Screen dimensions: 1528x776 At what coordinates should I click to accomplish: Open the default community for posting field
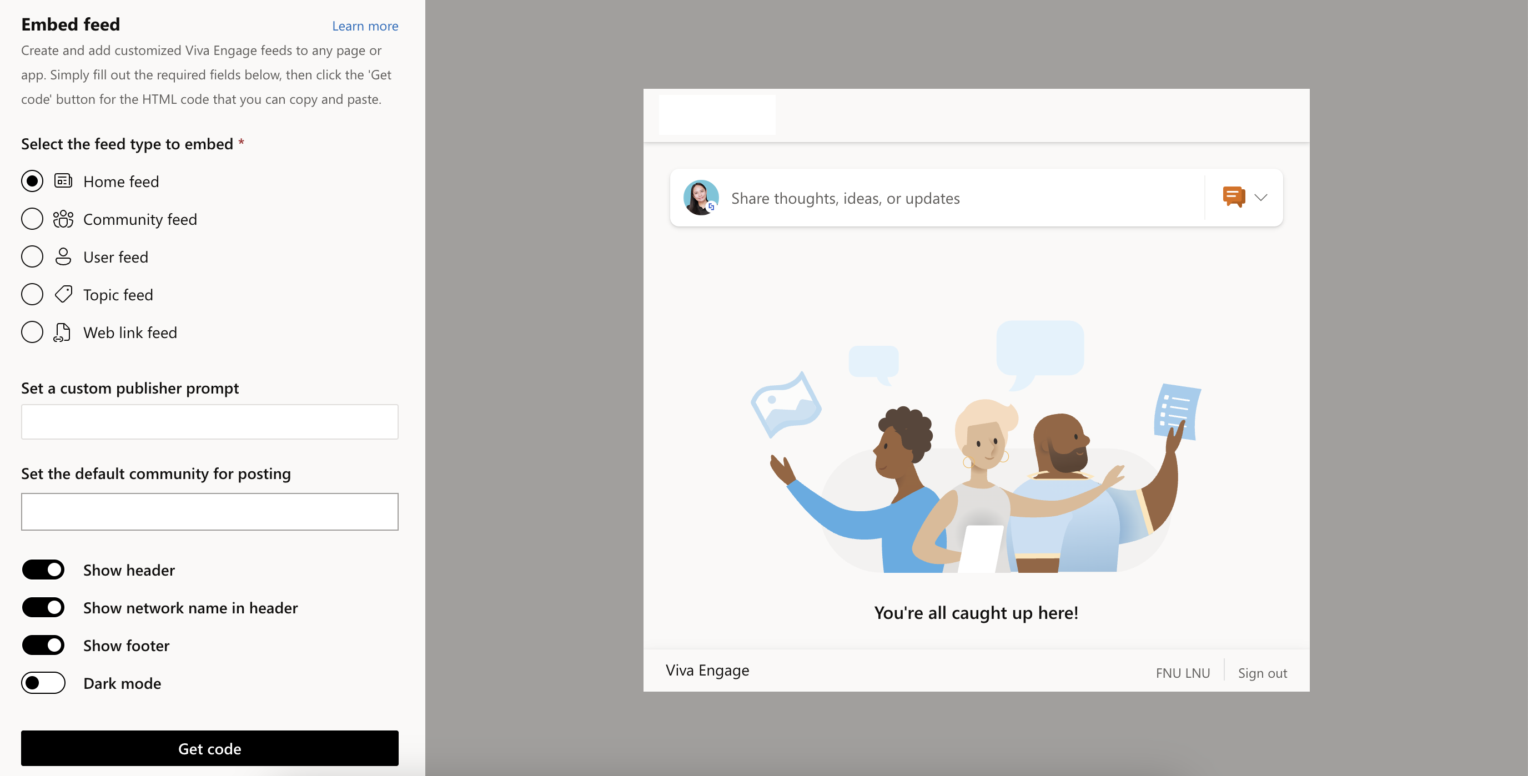tap(209, 512)
